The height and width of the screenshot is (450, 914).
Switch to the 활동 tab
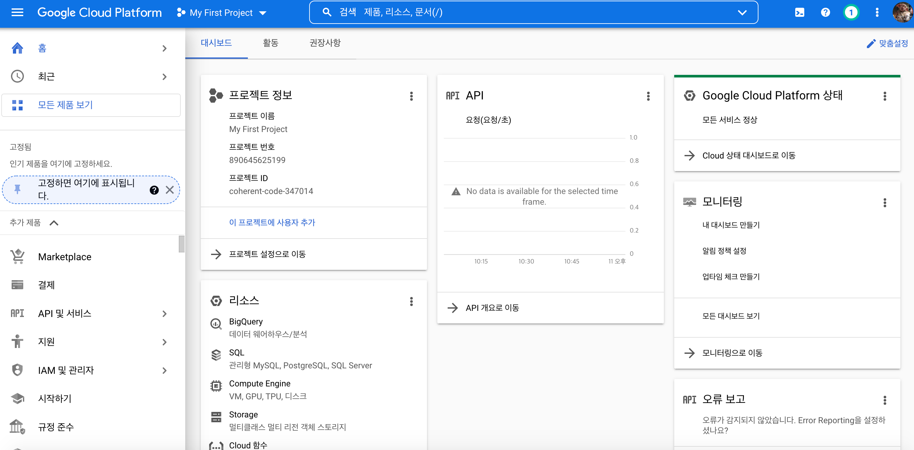click(270, 43)
